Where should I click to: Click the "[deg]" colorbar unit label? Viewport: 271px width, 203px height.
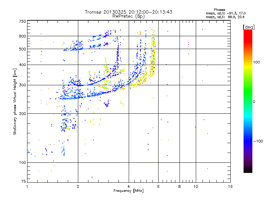[x=249, y=27]
